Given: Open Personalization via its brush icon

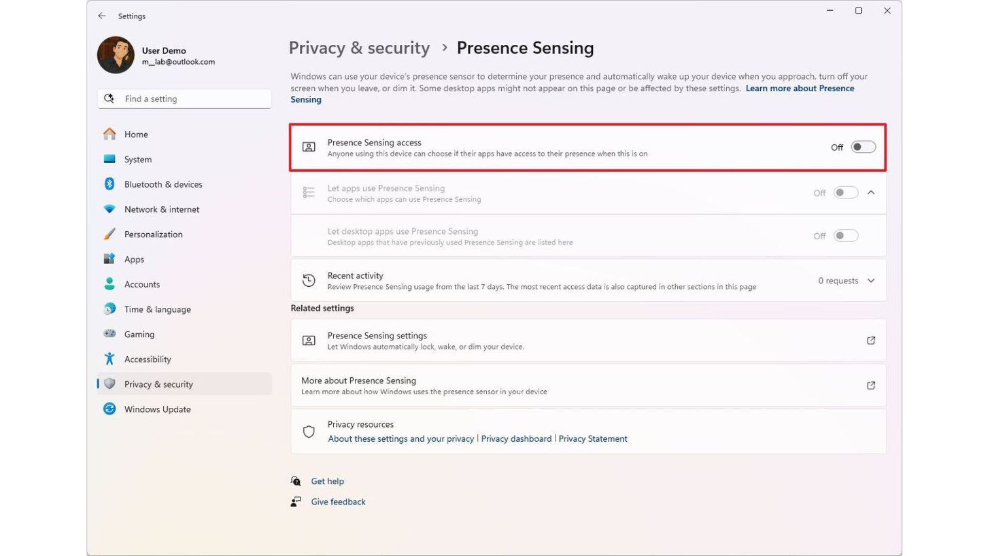Looking at the screenshot, I should point(109,234).
